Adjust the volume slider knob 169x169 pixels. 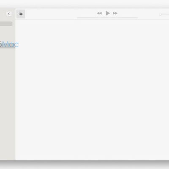(x=160, y=14)
